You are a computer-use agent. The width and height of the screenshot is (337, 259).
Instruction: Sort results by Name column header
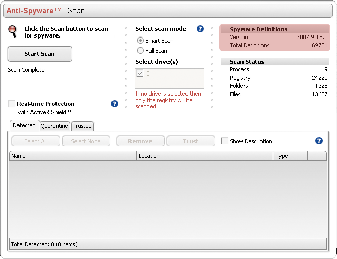(73, 156)
